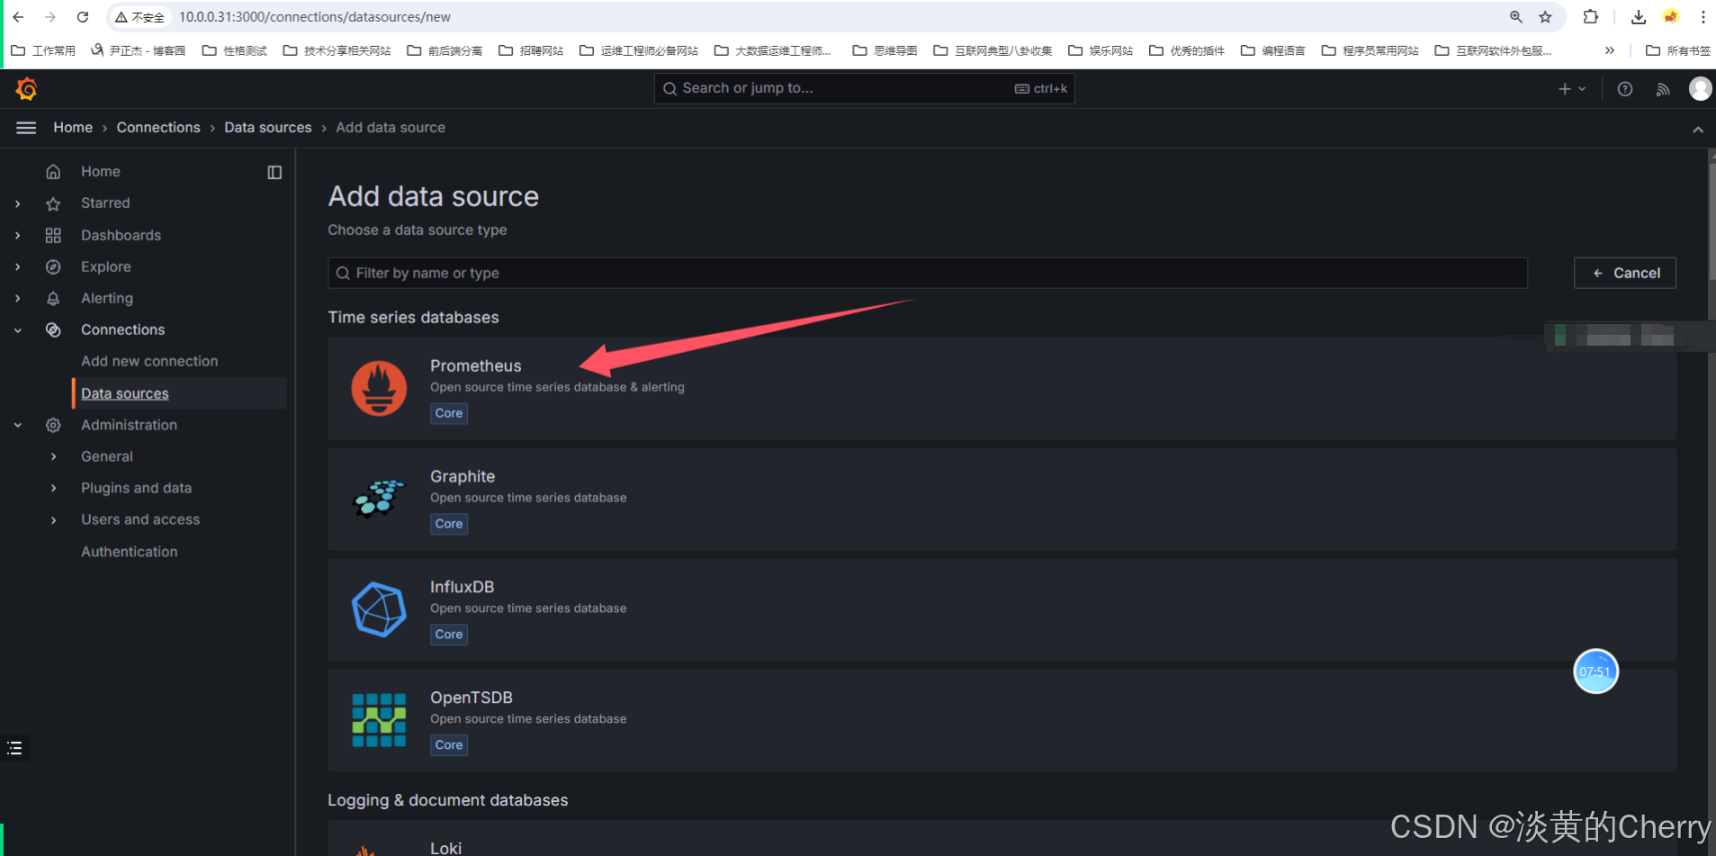Image resolution: width=1716 pixels, height=856 pixels.
Task: Click browser zoom magnifier icon
Action: pos(1516,17)
